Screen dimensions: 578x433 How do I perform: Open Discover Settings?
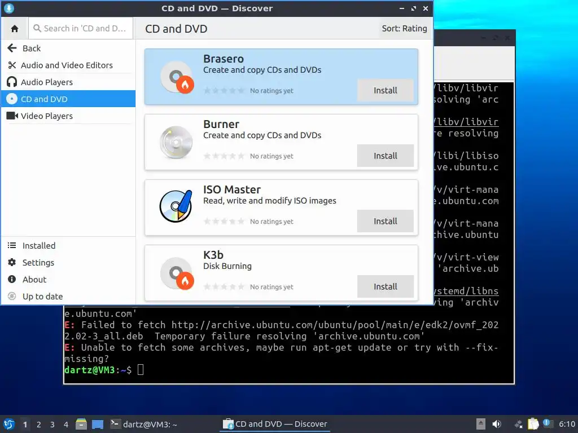click(68, 263)
